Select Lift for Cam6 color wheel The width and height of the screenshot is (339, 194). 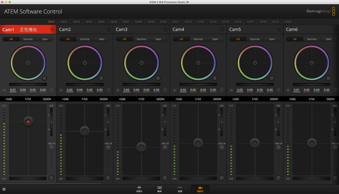(295, 39)
